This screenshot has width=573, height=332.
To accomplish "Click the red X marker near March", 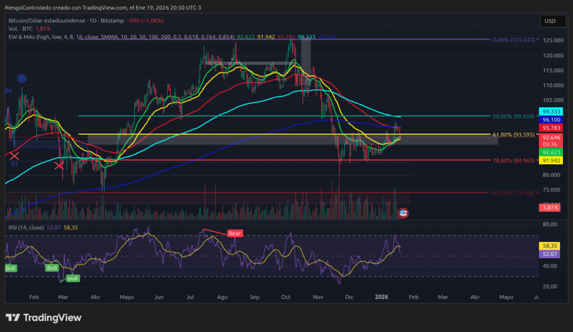I will (59, 165).
